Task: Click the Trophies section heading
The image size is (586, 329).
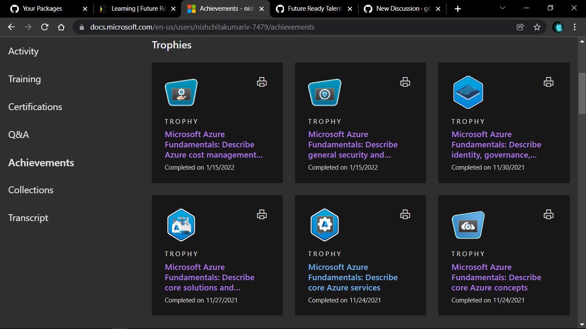Action: [172, 45]
